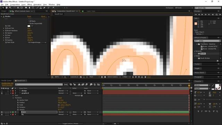This screenshot has width=222, height=125.
Task: Open the Stroke Color swatch
Action: tap(29, 26)
